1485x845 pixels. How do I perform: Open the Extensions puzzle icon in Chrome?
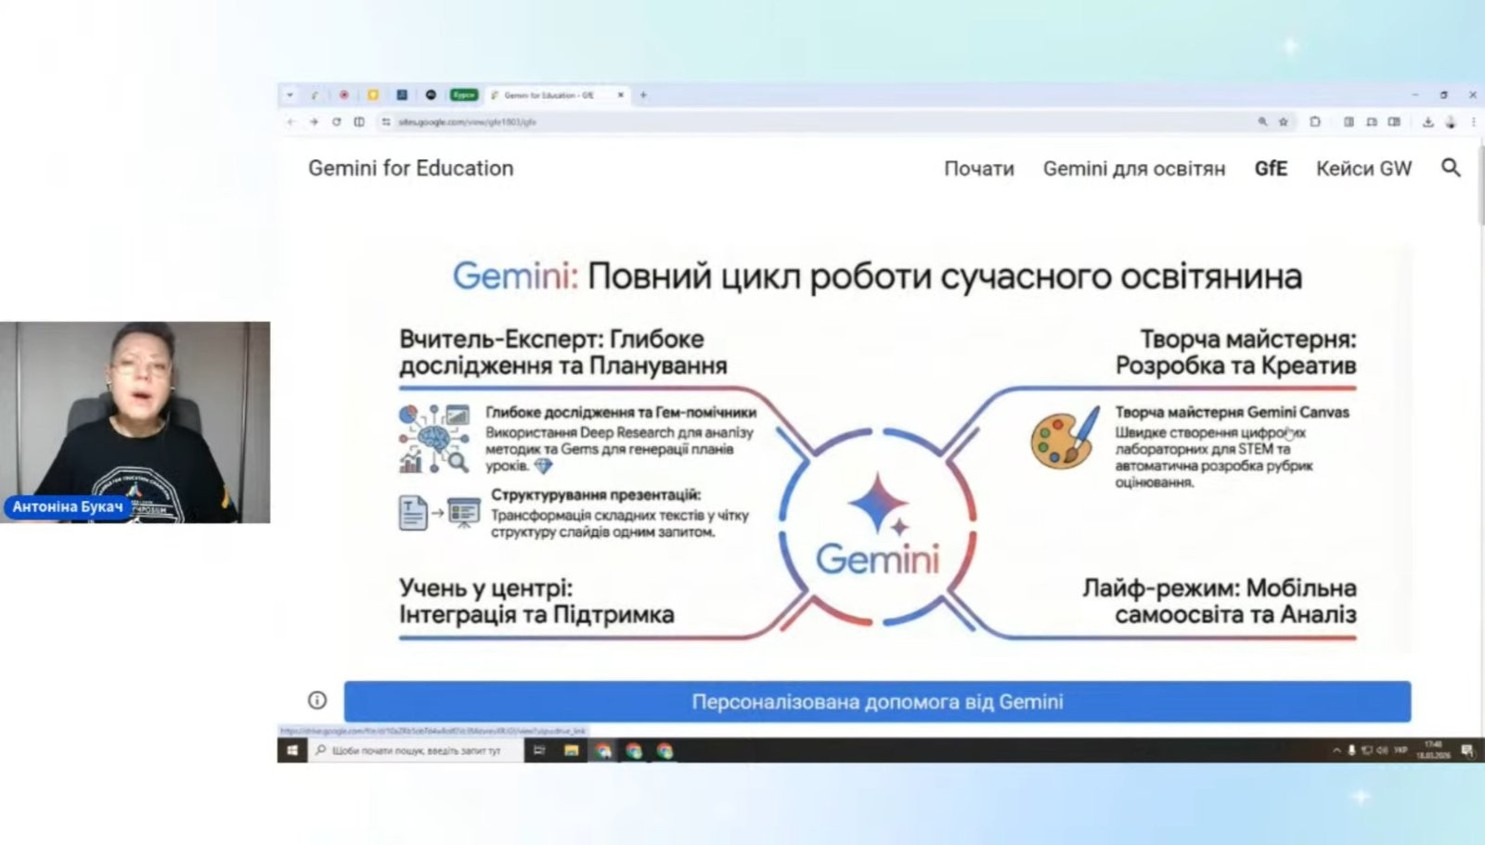coord(1315,122)
